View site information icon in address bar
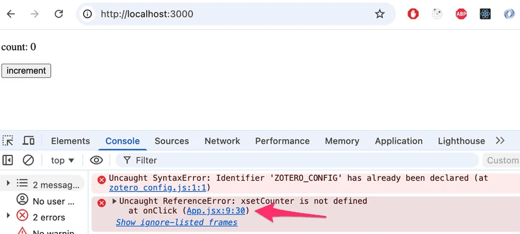 click(x=87, y=14)
